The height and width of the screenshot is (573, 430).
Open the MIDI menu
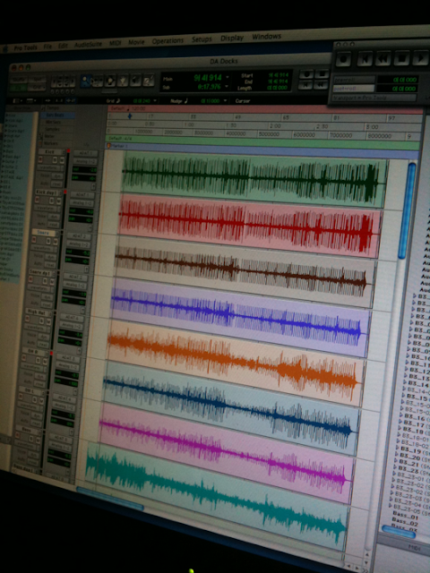pyautogui.click(x=115, y=43)
